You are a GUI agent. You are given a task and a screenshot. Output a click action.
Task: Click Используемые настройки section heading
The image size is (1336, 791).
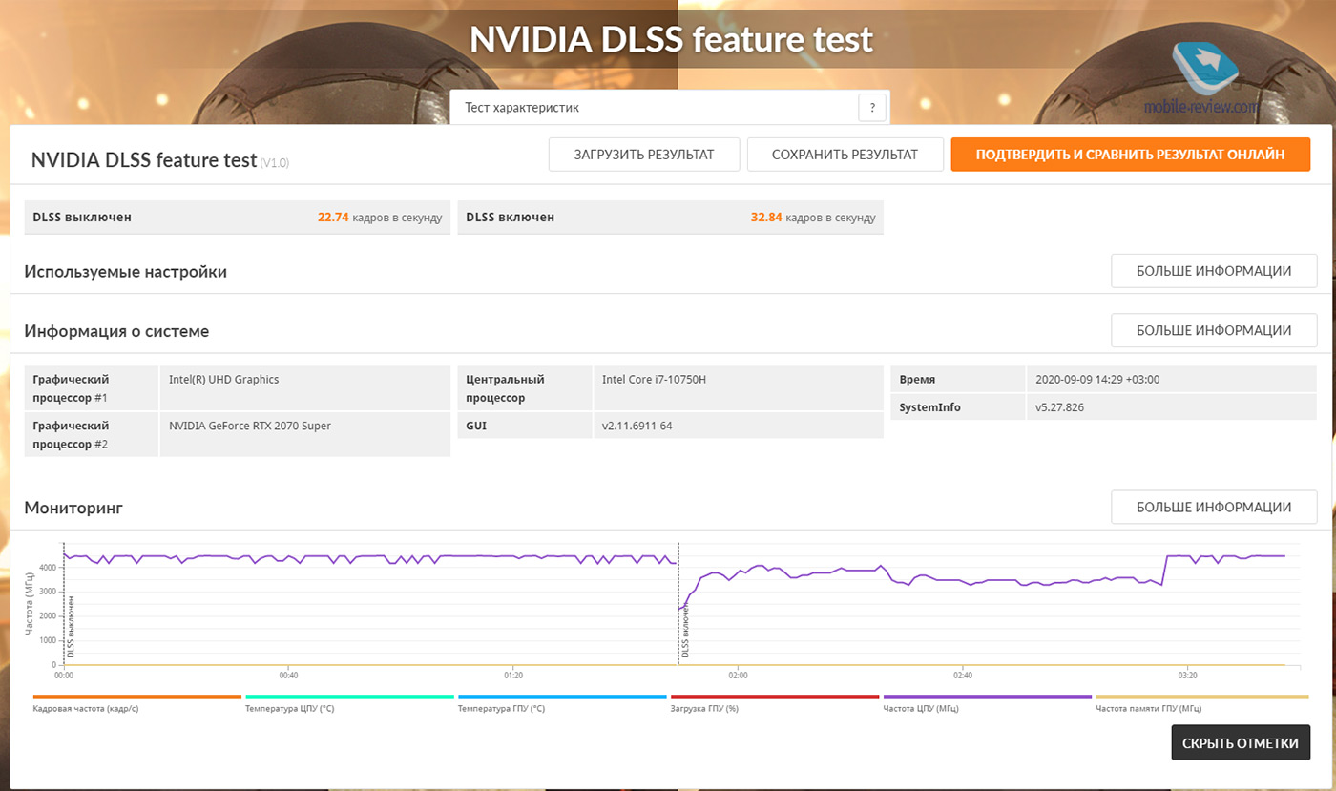coord(126,272)
